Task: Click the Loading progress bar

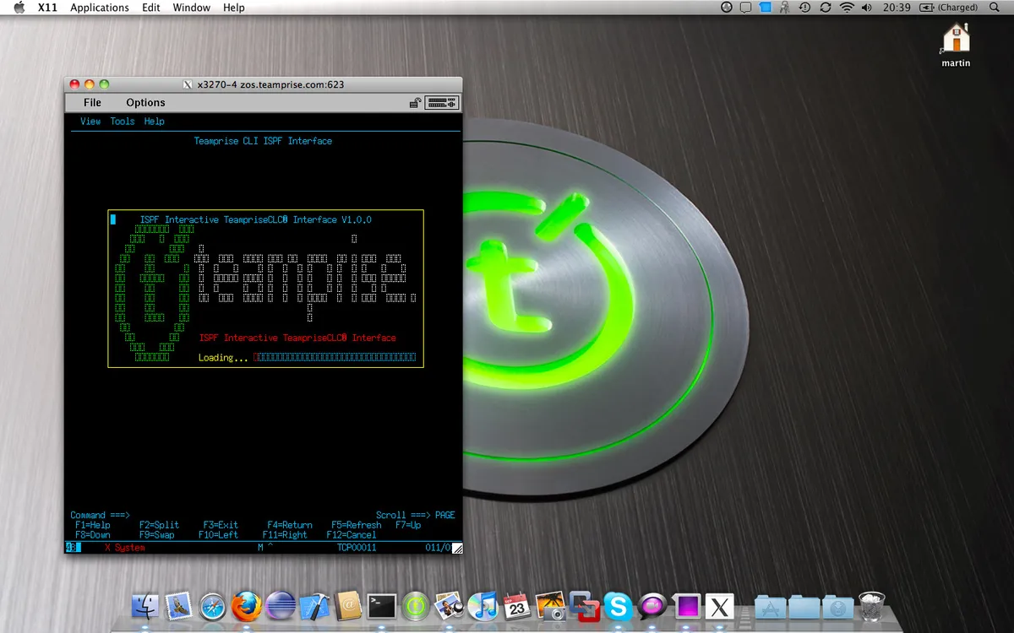Action: coord(335,358)
